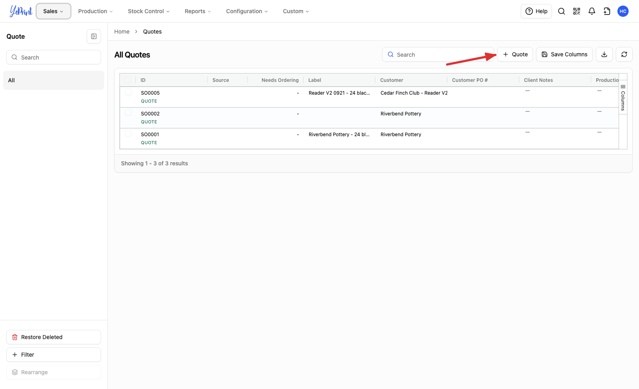
Task: Click the Help button
Action: click(536, 11)
